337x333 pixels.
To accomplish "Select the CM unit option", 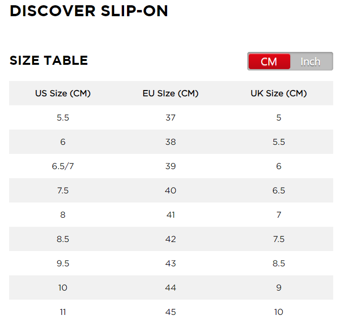I will click(x=269, y=61).
